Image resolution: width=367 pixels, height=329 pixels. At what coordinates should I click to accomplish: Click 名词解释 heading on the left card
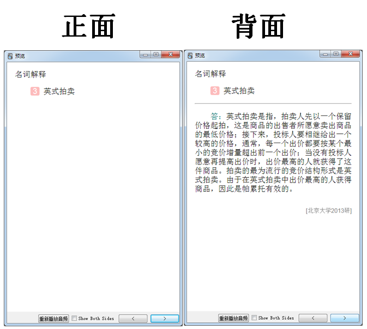pos(31,74)
